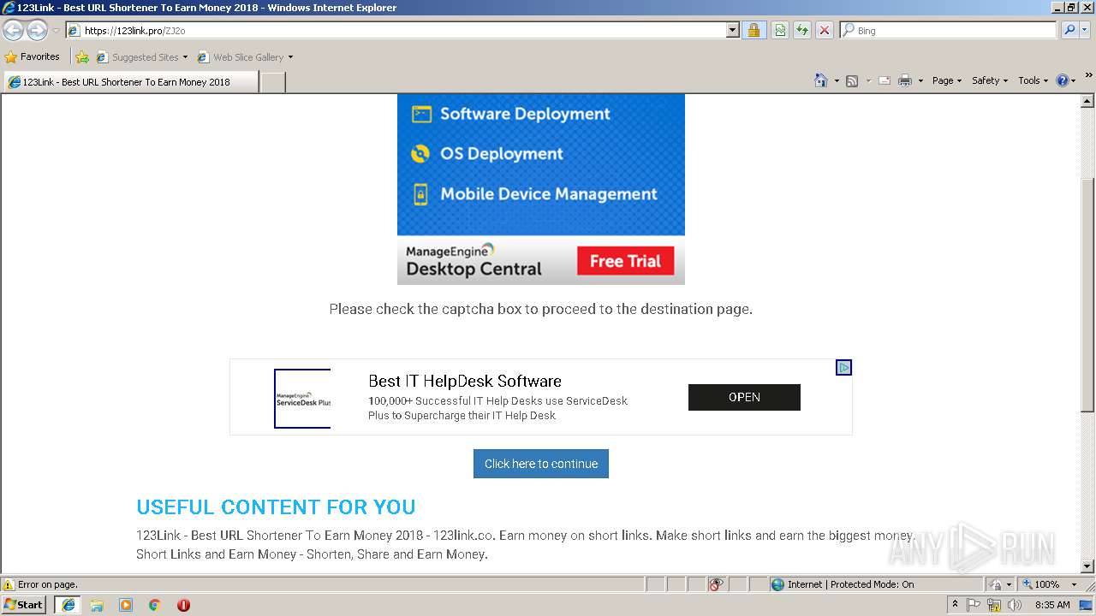This screenshot has height=616, width=1096.
Task: Click the Mobile Device Management ad line
Action: tap(534, 194)
